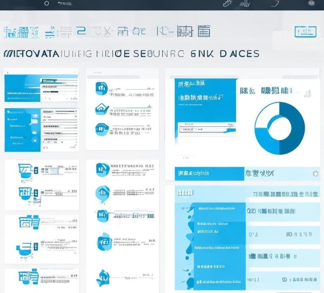Click the gray pill bar above the house-icon list
Image resolution: width=324 pixels, height=293 pixels.
click(113, 77)
